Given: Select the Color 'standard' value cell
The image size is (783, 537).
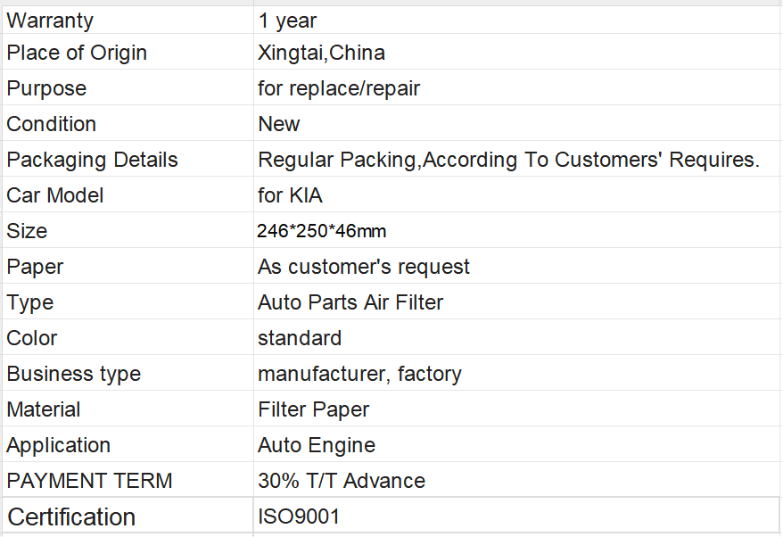Looking at the screenshot, I should [518, 338].
